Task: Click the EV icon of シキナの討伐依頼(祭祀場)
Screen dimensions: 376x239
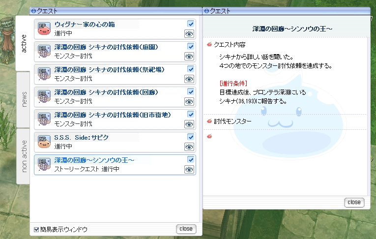Action: 44,74
